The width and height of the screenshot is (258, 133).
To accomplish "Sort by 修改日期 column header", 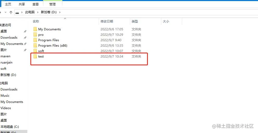I will pyautogui.click(x=107, y=21).
